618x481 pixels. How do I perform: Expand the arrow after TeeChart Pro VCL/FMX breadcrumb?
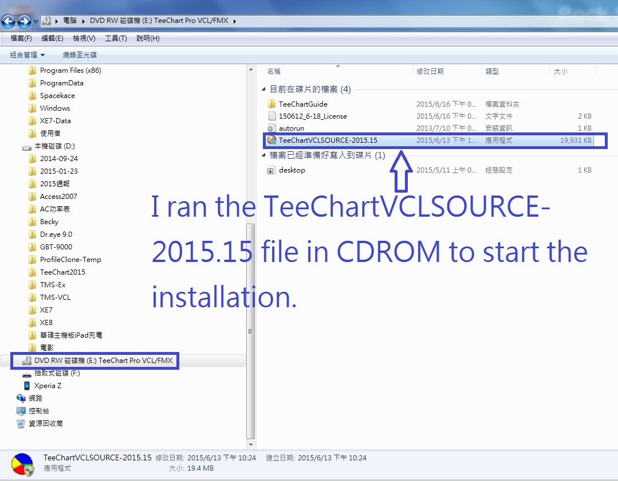(x=234, y=21)
